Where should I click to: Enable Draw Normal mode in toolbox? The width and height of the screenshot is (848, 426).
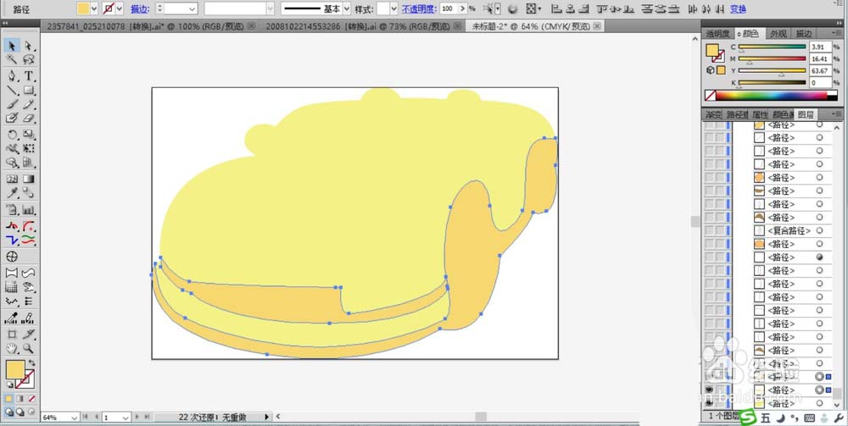(x=9, y=412)
